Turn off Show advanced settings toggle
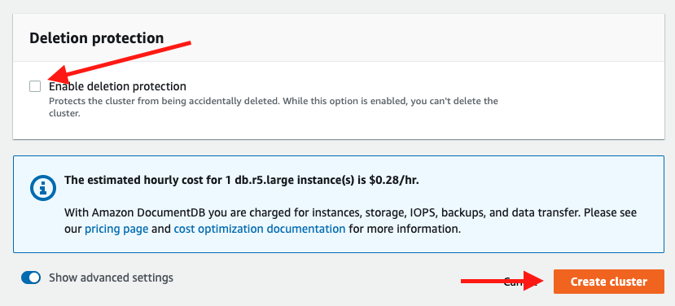 (31, 278)
